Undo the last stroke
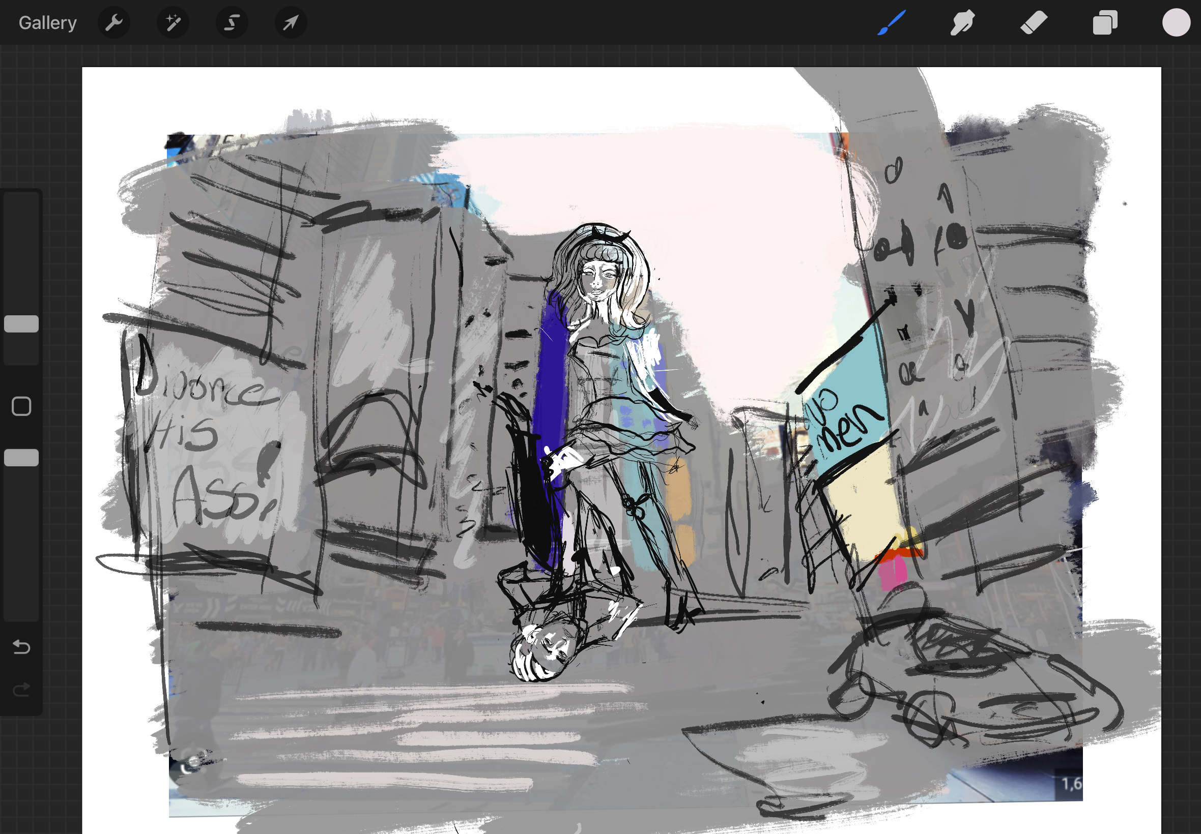Screen dimensions: 1201x834 coord(21,647)
